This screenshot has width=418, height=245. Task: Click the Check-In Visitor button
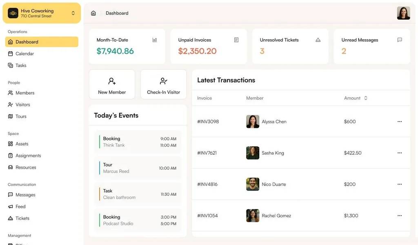point(163,84)
